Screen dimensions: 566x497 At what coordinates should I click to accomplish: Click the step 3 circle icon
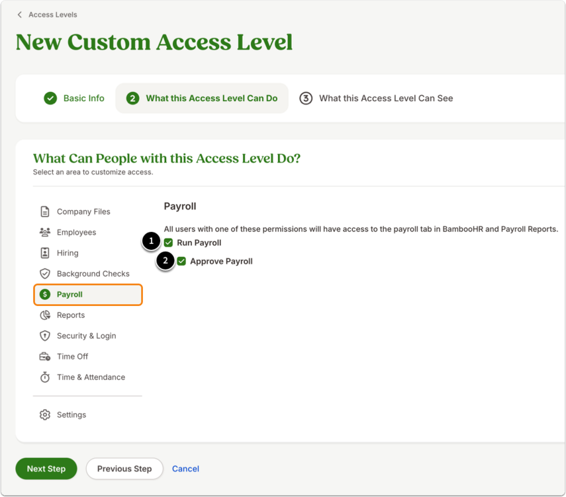306,98
